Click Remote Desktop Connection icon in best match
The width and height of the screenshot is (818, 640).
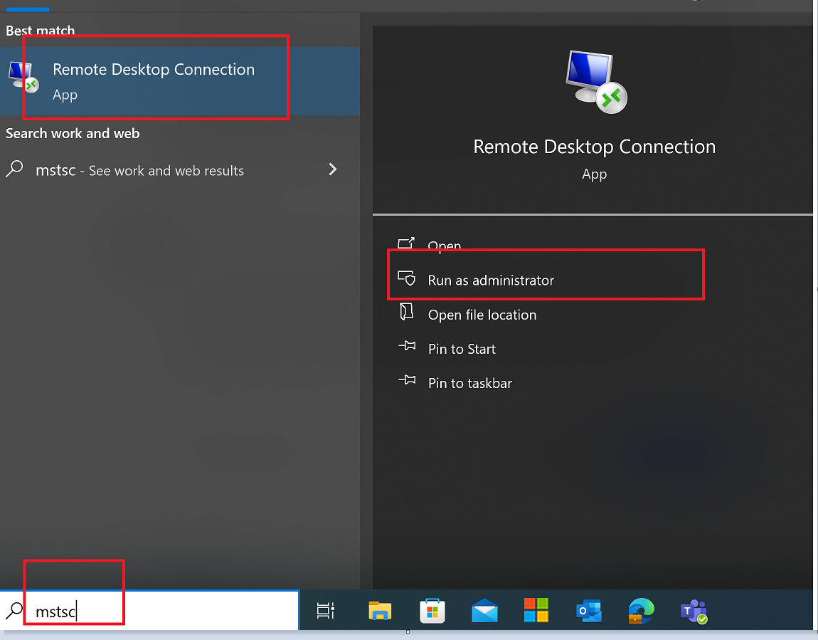tap(23, 77)
